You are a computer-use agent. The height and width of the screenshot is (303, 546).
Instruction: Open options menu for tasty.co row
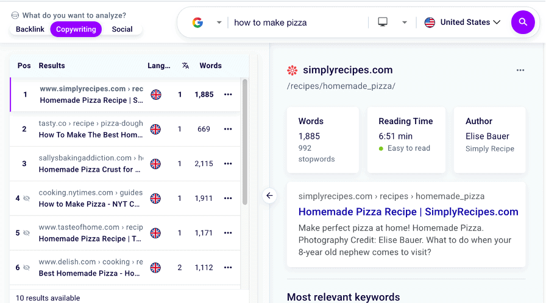coord(228,129)
